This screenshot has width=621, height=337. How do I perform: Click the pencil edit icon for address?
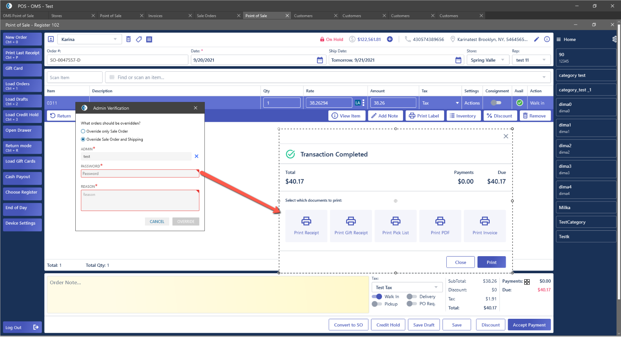pos(537,39)
